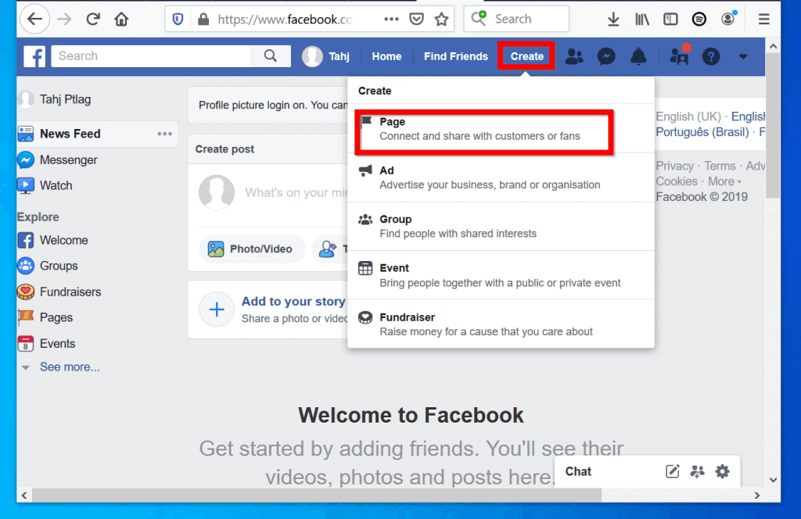The width and height of the screenshot is (801, 519).
Task: Open the Messenger icon in top bar
Action: coord(606,56)
